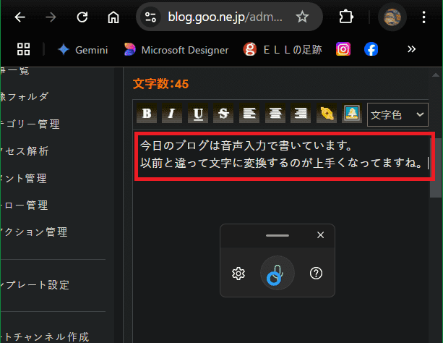Toggle italic formatting in the editor toolbar

[x=171, y=114]
